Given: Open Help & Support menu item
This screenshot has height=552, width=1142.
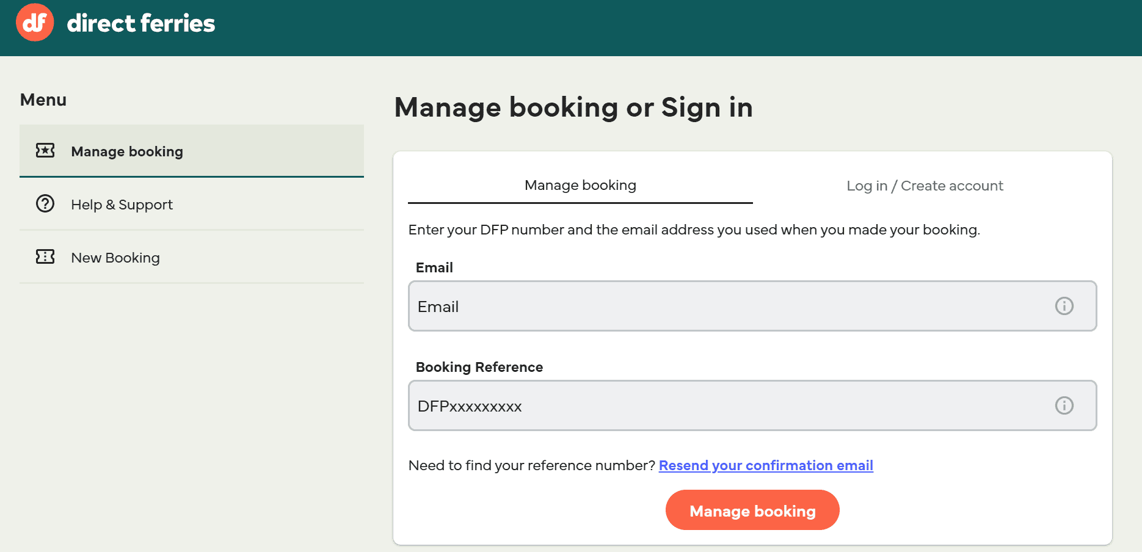Looking at the screenshot, I should tap(192, 204).
